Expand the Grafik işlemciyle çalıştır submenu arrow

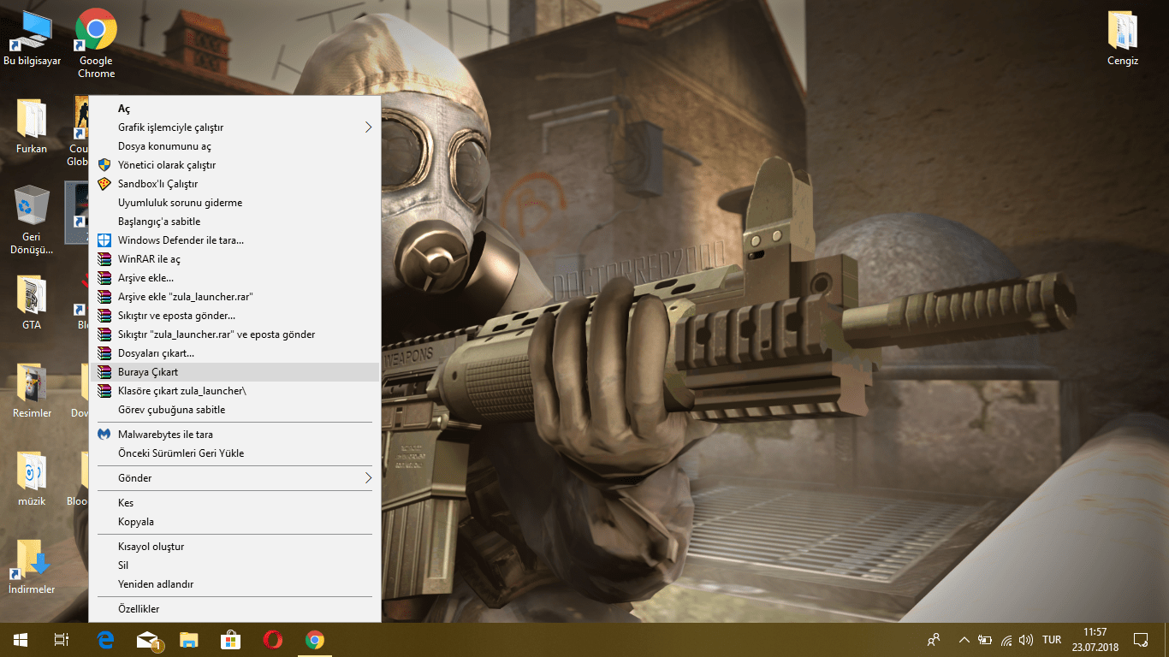tap(369, 127)
